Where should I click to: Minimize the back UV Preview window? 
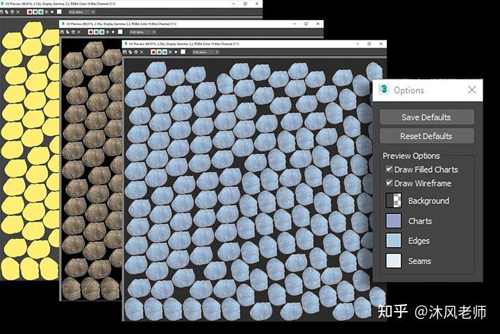(x=234, y=3)
